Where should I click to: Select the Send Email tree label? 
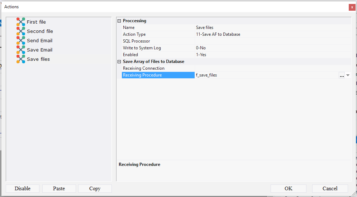coord(39,40)
